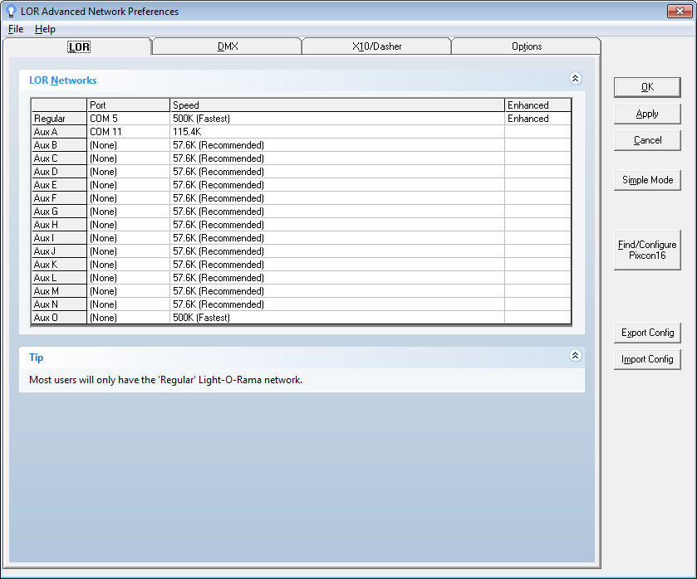Select the Regular network Port cell COM 5
Viewport: 697px width, 579px height.
pos(128,119)
